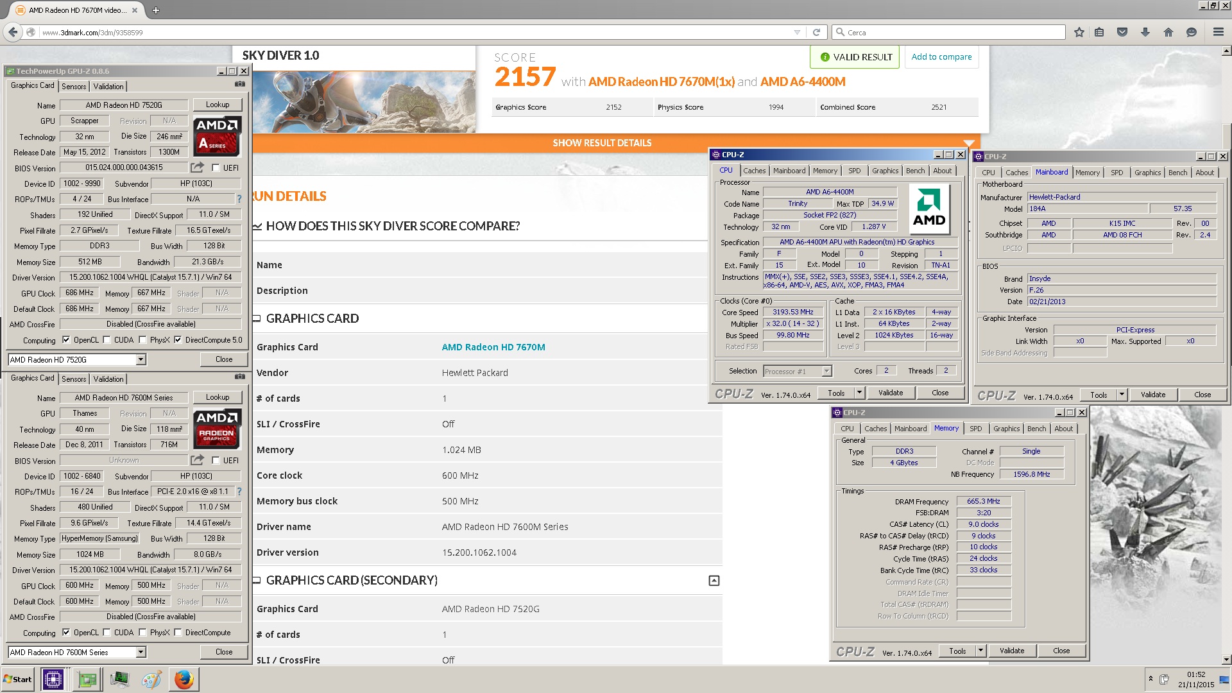Toggle PhysX checkbox for HD 7520G
The image size is (1232, 693).
click(142, 340)
